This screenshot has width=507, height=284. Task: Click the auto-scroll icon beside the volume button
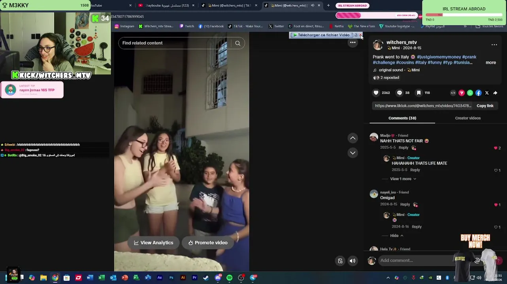pyautogui.click(x=340, y=261)
